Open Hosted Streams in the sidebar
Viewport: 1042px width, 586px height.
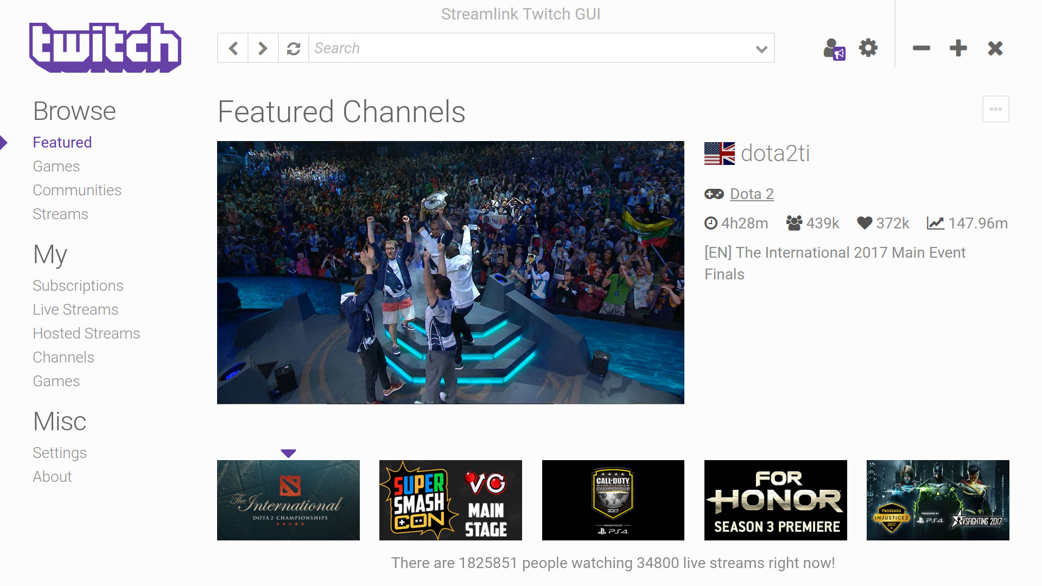[86, 334]
